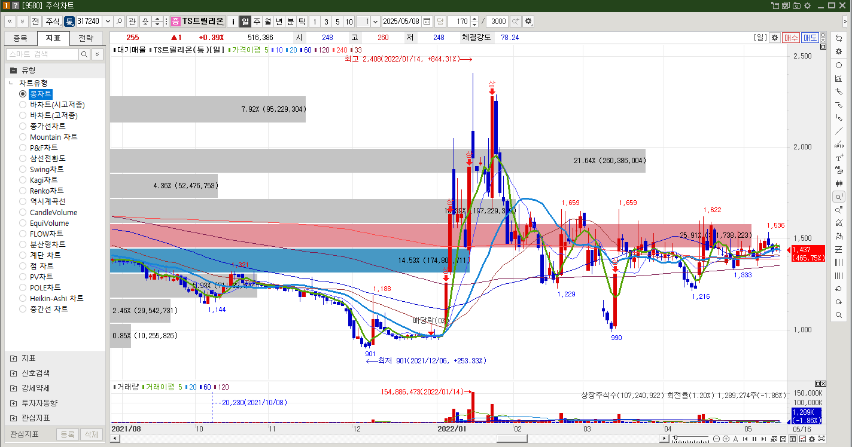
Task: Click the bottom-right chart settings gear
Action: [812, 439]
